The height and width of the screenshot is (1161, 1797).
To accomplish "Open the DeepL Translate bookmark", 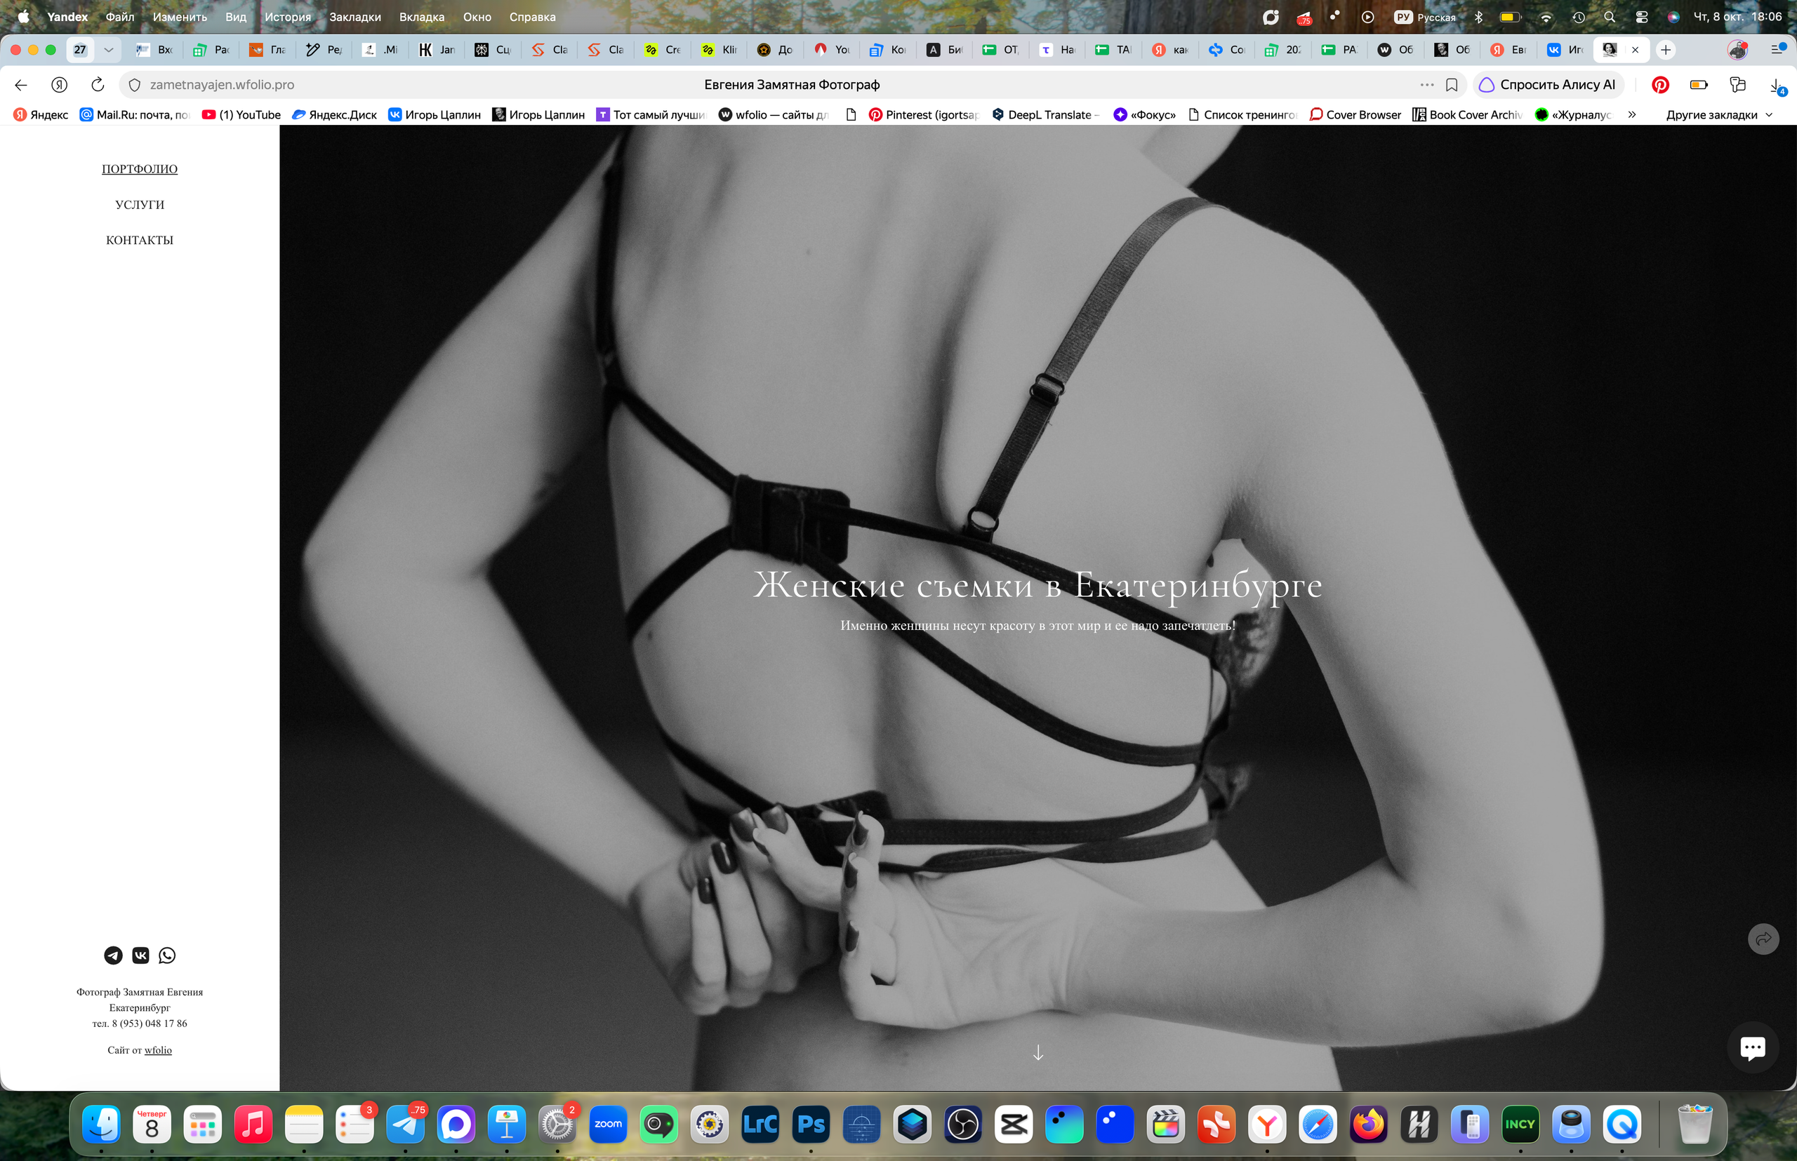I will [1046, 114].
